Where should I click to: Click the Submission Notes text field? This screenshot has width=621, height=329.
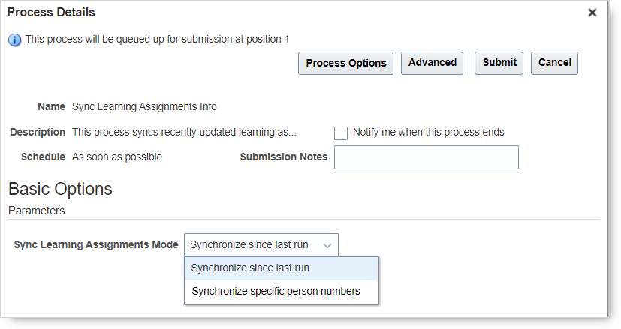click(x=426, y=157)
